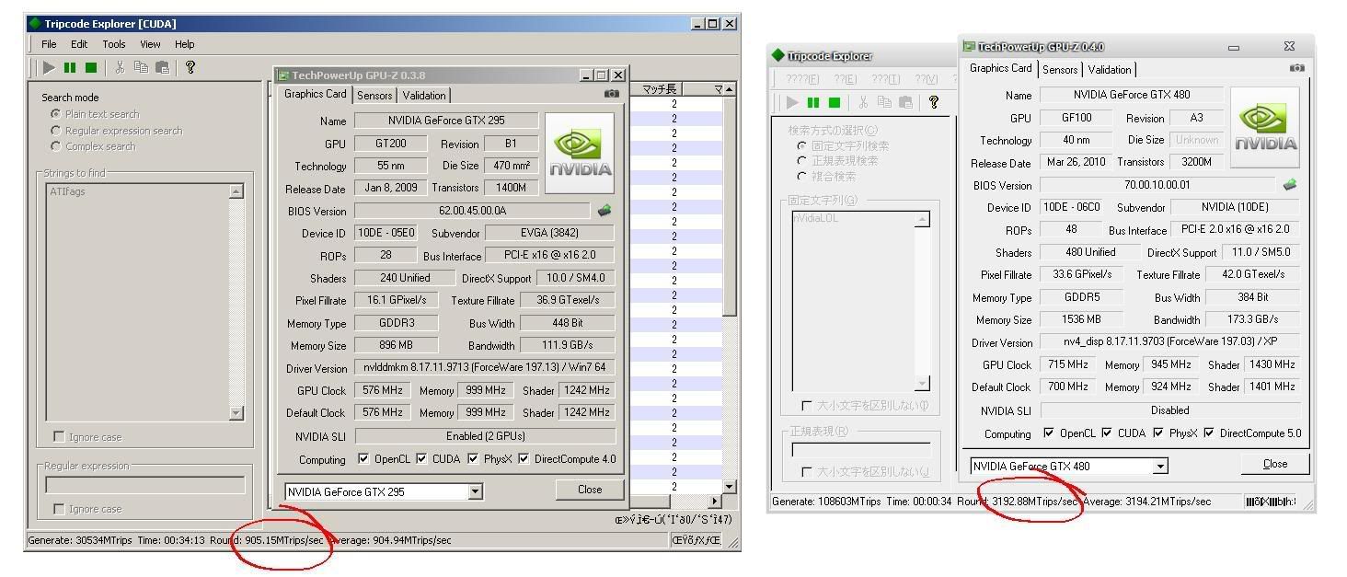This screenshot has height=577, width=1347.
Task: Click the Paste icon in Japanese Tripcode Explorer toolbar
Action: tap(905, 102)
